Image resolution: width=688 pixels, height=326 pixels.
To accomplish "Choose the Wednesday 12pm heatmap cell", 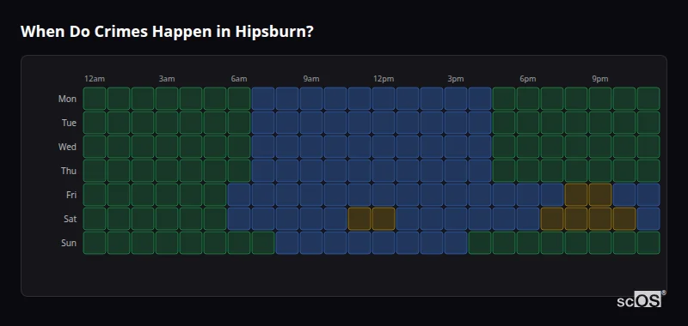I will tap(384, 147).
